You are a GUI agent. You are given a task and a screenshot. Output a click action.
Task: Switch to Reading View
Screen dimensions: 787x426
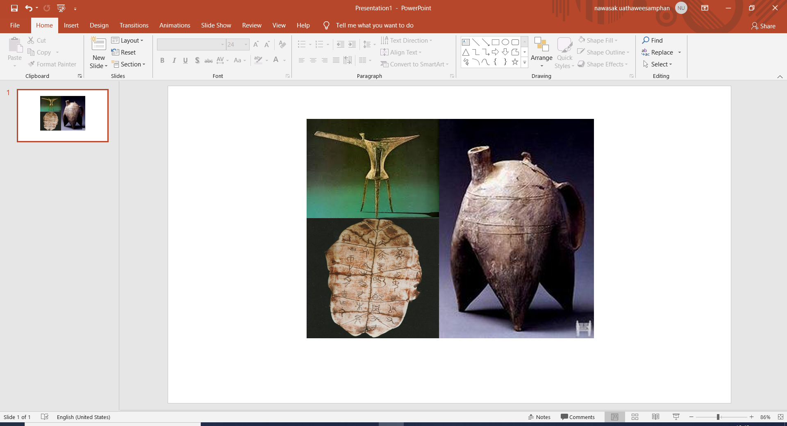[655, 417]
